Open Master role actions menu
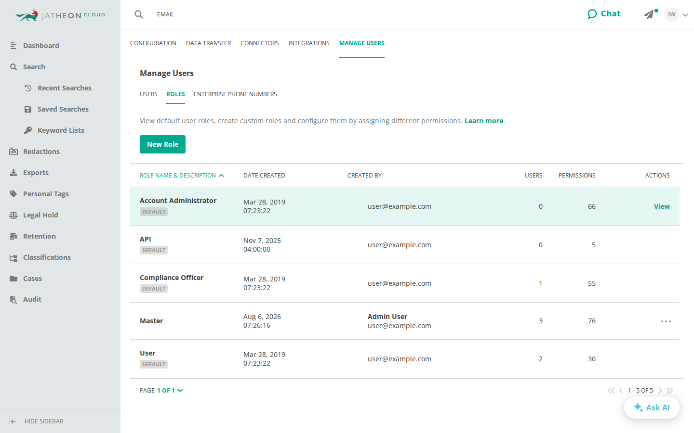 click(666, 321)
